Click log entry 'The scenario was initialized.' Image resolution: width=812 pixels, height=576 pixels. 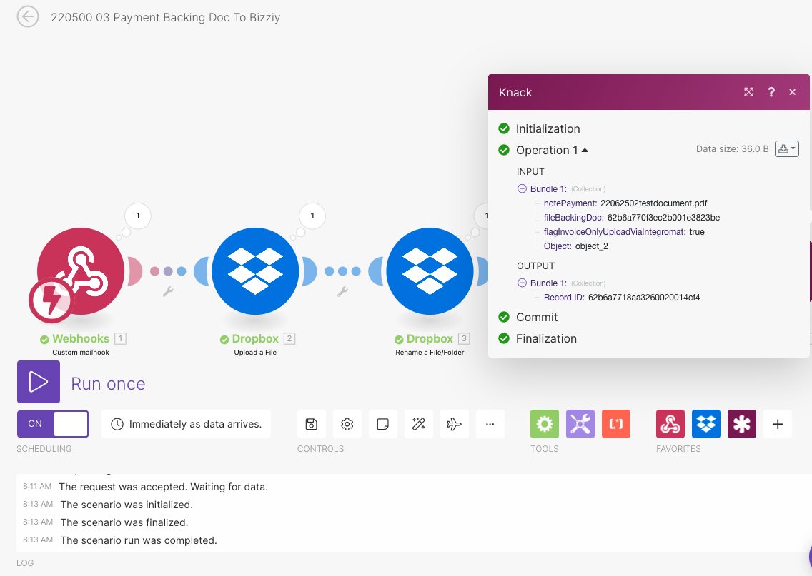[127, 505]
